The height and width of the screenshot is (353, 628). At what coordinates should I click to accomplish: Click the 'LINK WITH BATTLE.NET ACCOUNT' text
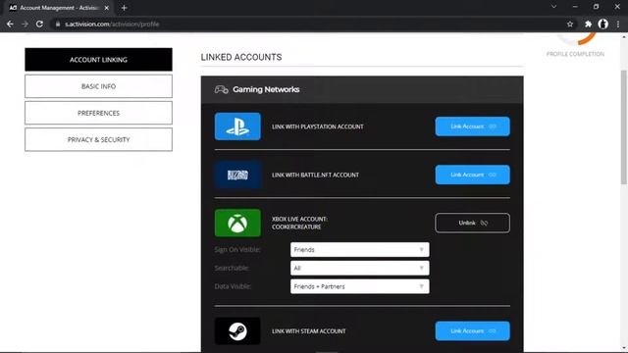[x=315, y=175]
